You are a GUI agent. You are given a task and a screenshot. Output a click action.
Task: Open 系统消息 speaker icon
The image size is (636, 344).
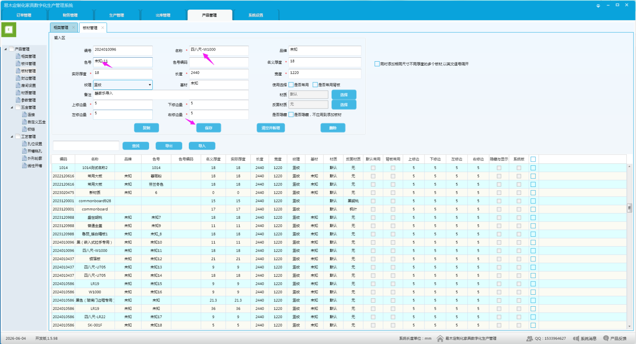click(x=576, y=338)
